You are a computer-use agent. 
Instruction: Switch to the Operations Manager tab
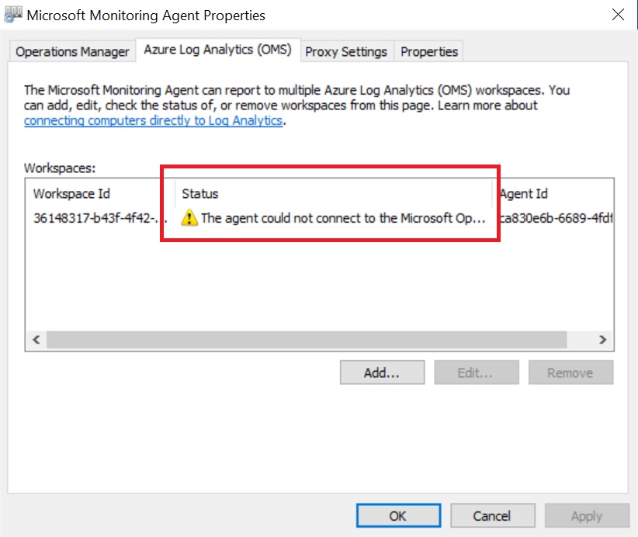click(71, 50)
